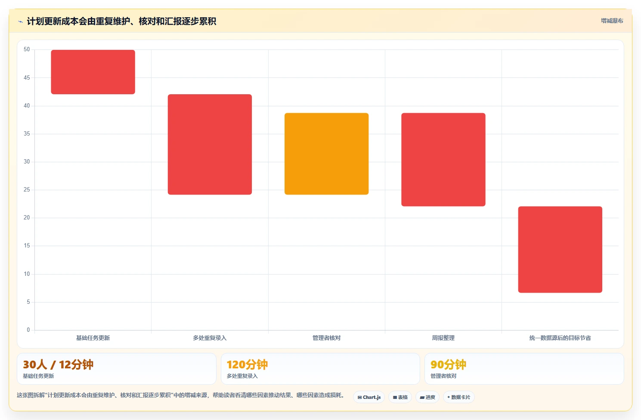Click the red bar for 基础任务更新

tap(93, 72)
